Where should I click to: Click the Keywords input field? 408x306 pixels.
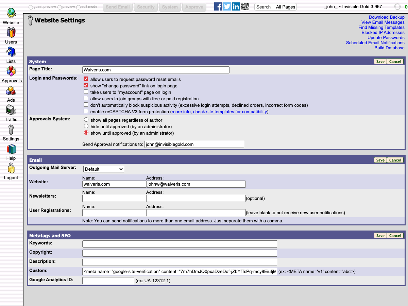(180, 244)
